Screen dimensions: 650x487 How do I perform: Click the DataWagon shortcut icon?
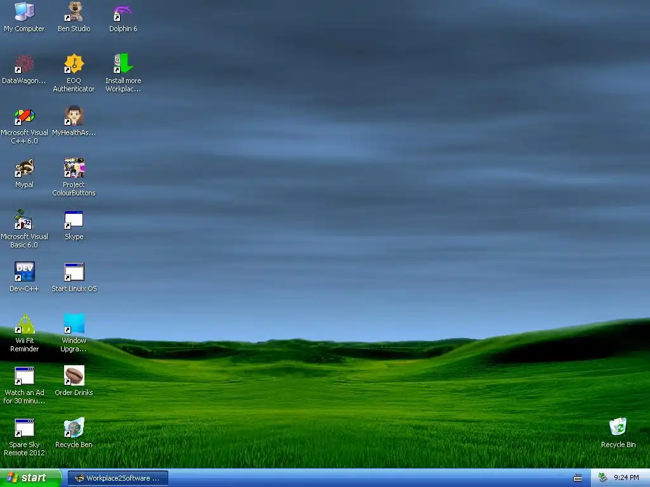(x=24, y=64)
